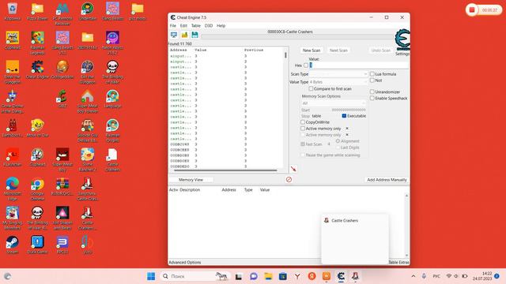The image size is (506, 284).
Task: Select the My Singing Monsters desktop icon
Action: point(13,218)
